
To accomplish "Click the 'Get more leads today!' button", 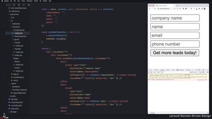I will tap(175, 53).
